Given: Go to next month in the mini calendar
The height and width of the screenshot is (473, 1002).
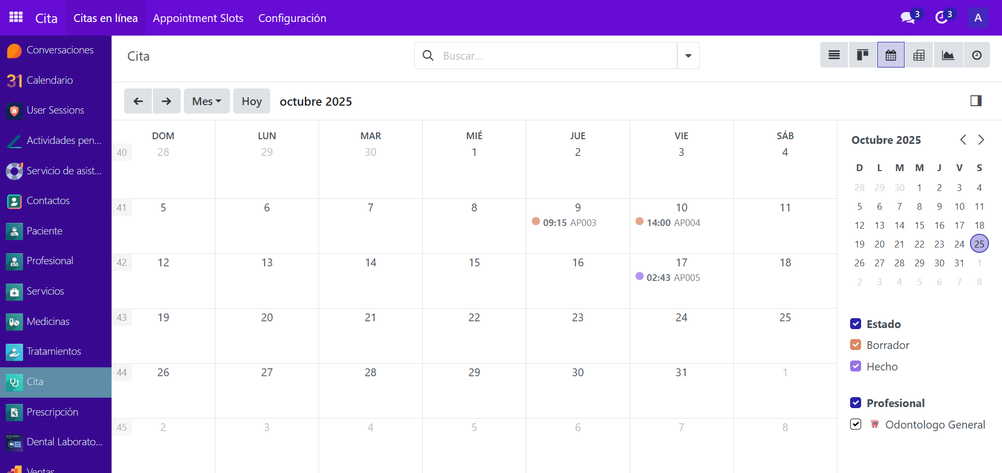Looking at the screenshot, I should [981, 140].
